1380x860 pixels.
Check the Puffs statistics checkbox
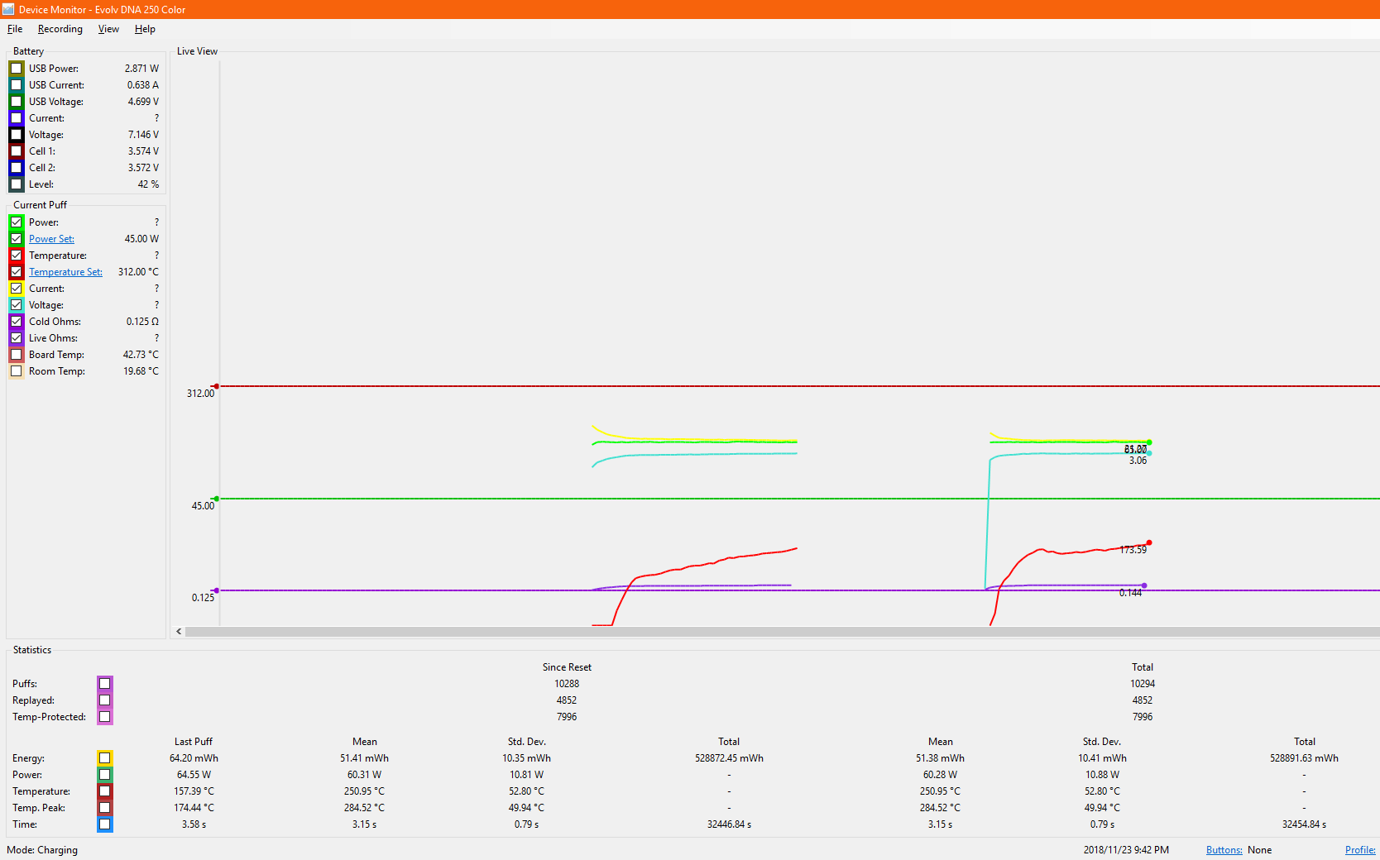point(105,684)
